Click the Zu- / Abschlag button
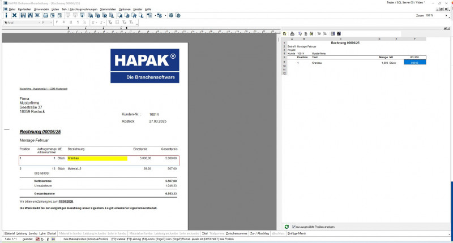The image size is (453, 243). click(x=259, y=233)
